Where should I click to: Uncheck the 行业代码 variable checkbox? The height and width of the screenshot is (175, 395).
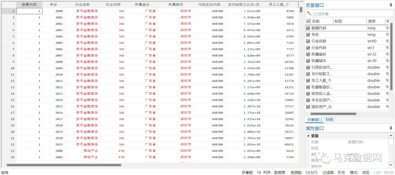pyautogui.click(x=308, y=48)
